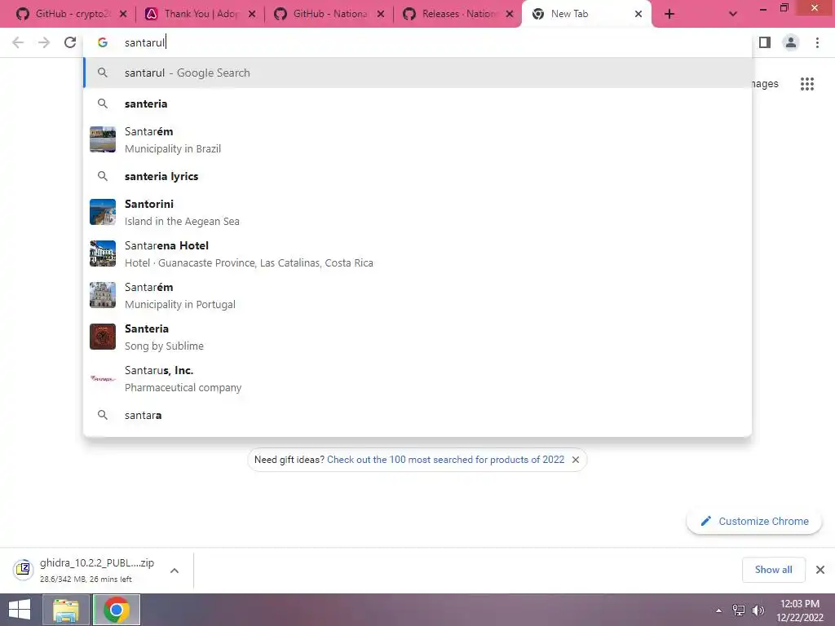
Task: Select santarul Google Search suggestion
Action: point(418,73)
